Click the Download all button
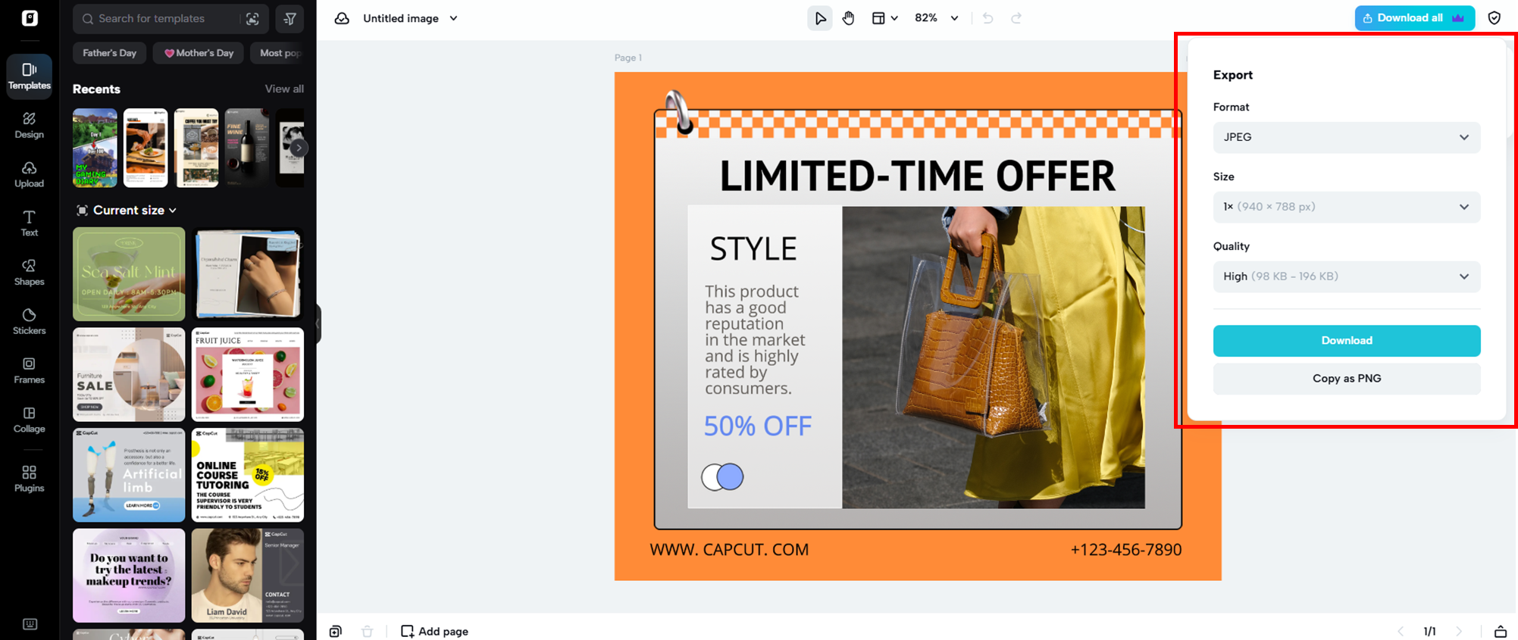This screenshot has width=1518, height=640. point(1414,18)
